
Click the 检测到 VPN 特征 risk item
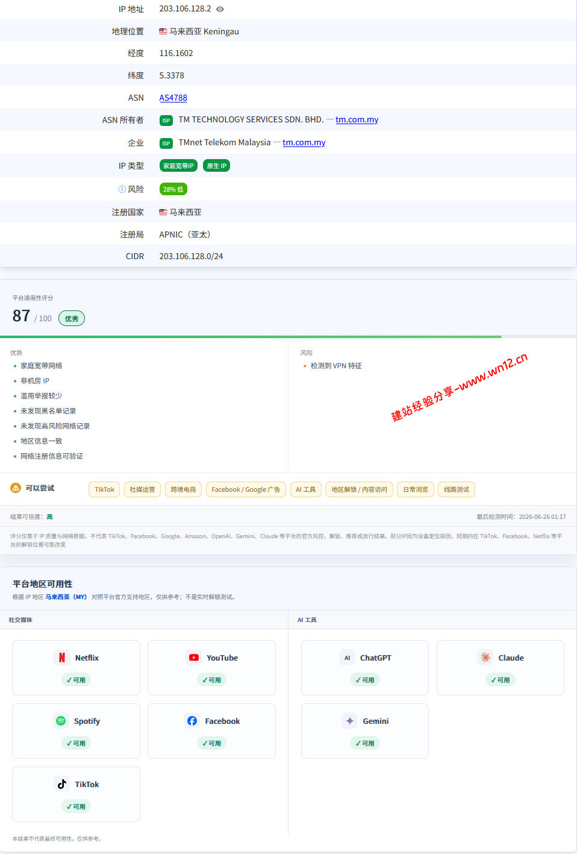(x=336, y=366)
